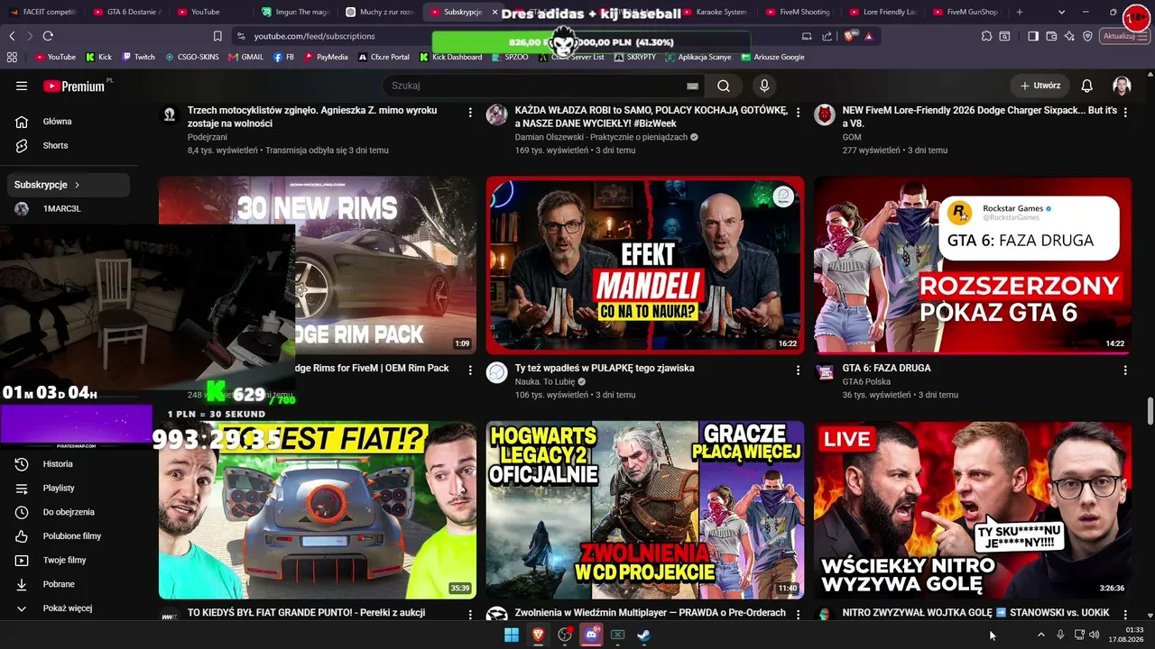Screen dimensions: 1155x649
Task: Open Brave Shields icon in the address bar
Action: pos(851,36)
